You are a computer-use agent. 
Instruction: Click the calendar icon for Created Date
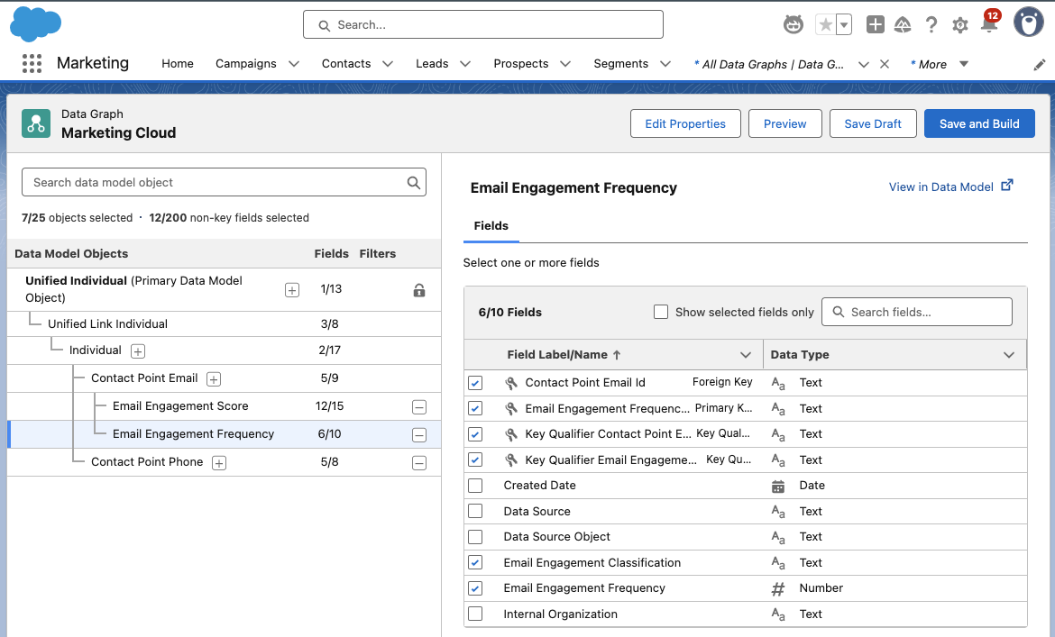coord(778,487)
